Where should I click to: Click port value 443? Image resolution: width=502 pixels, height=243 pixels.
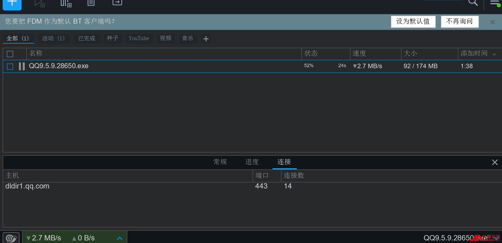[x=261, y=186]
